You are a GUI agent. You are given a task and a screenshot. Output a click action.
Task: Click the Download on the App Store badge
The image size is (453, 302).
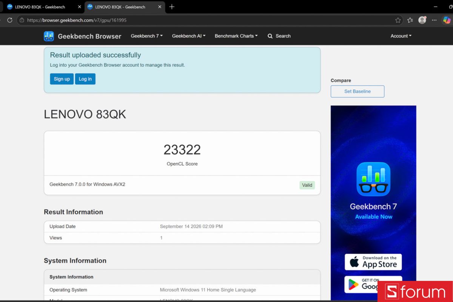[x=373, y=262]
